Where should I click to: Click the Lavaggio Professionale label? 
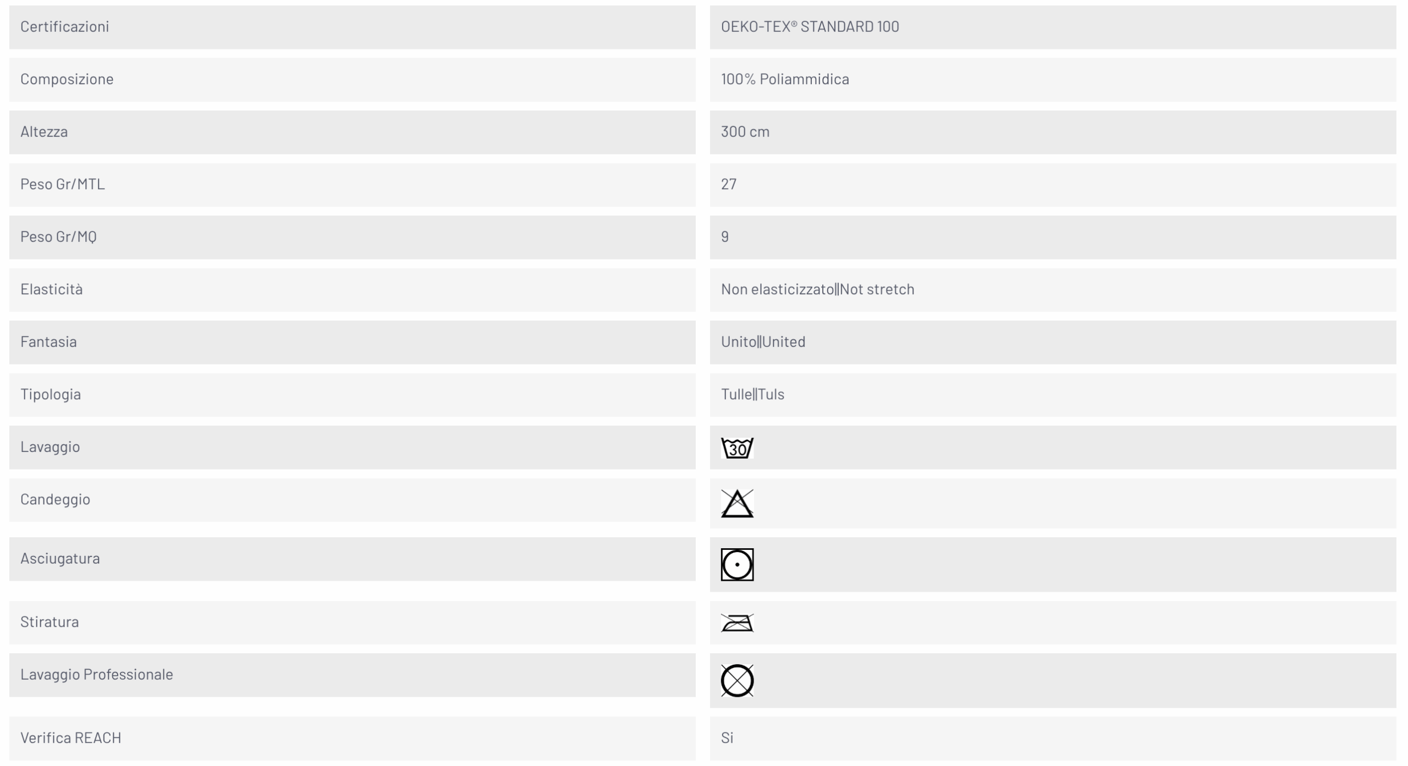click(96, 674)
